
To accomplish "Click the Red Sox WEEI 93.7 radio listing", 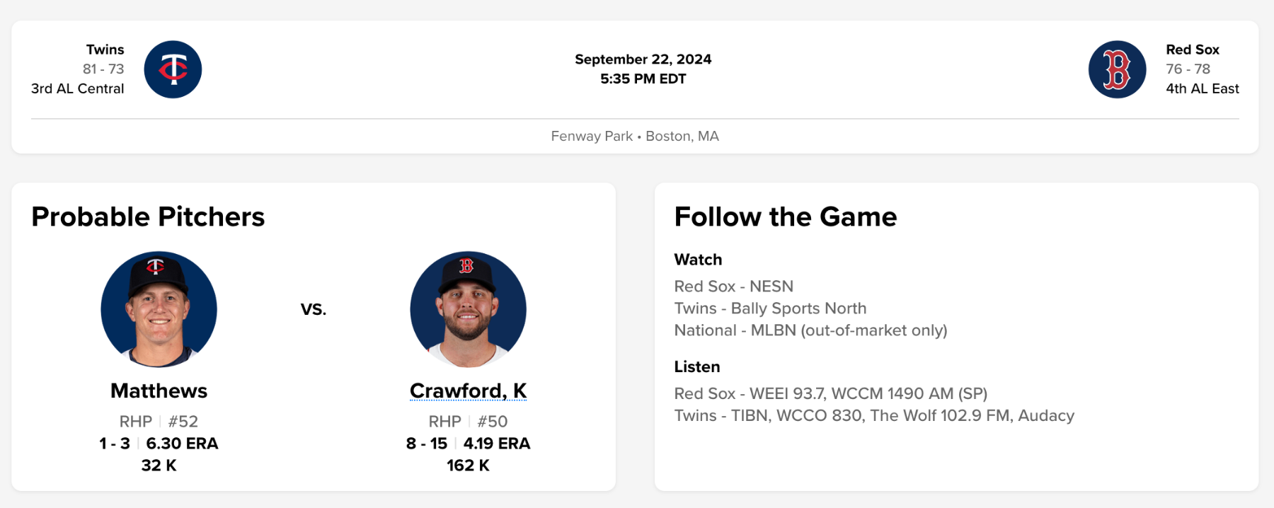I will [x=830, y=393].
